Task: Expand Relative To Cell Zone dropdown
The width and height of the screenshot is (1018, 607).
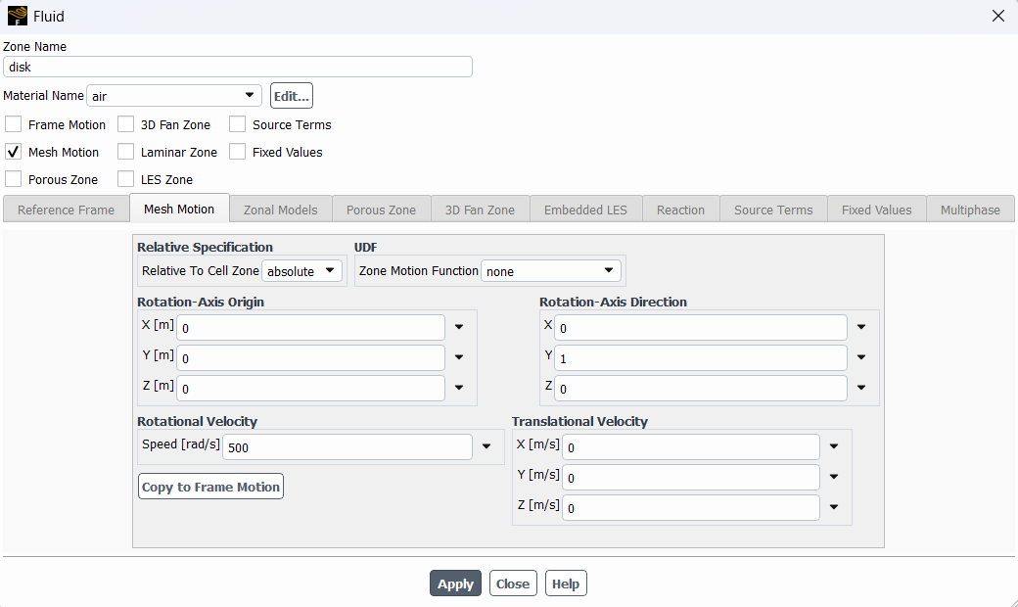Action: click(x=302, y=271)
